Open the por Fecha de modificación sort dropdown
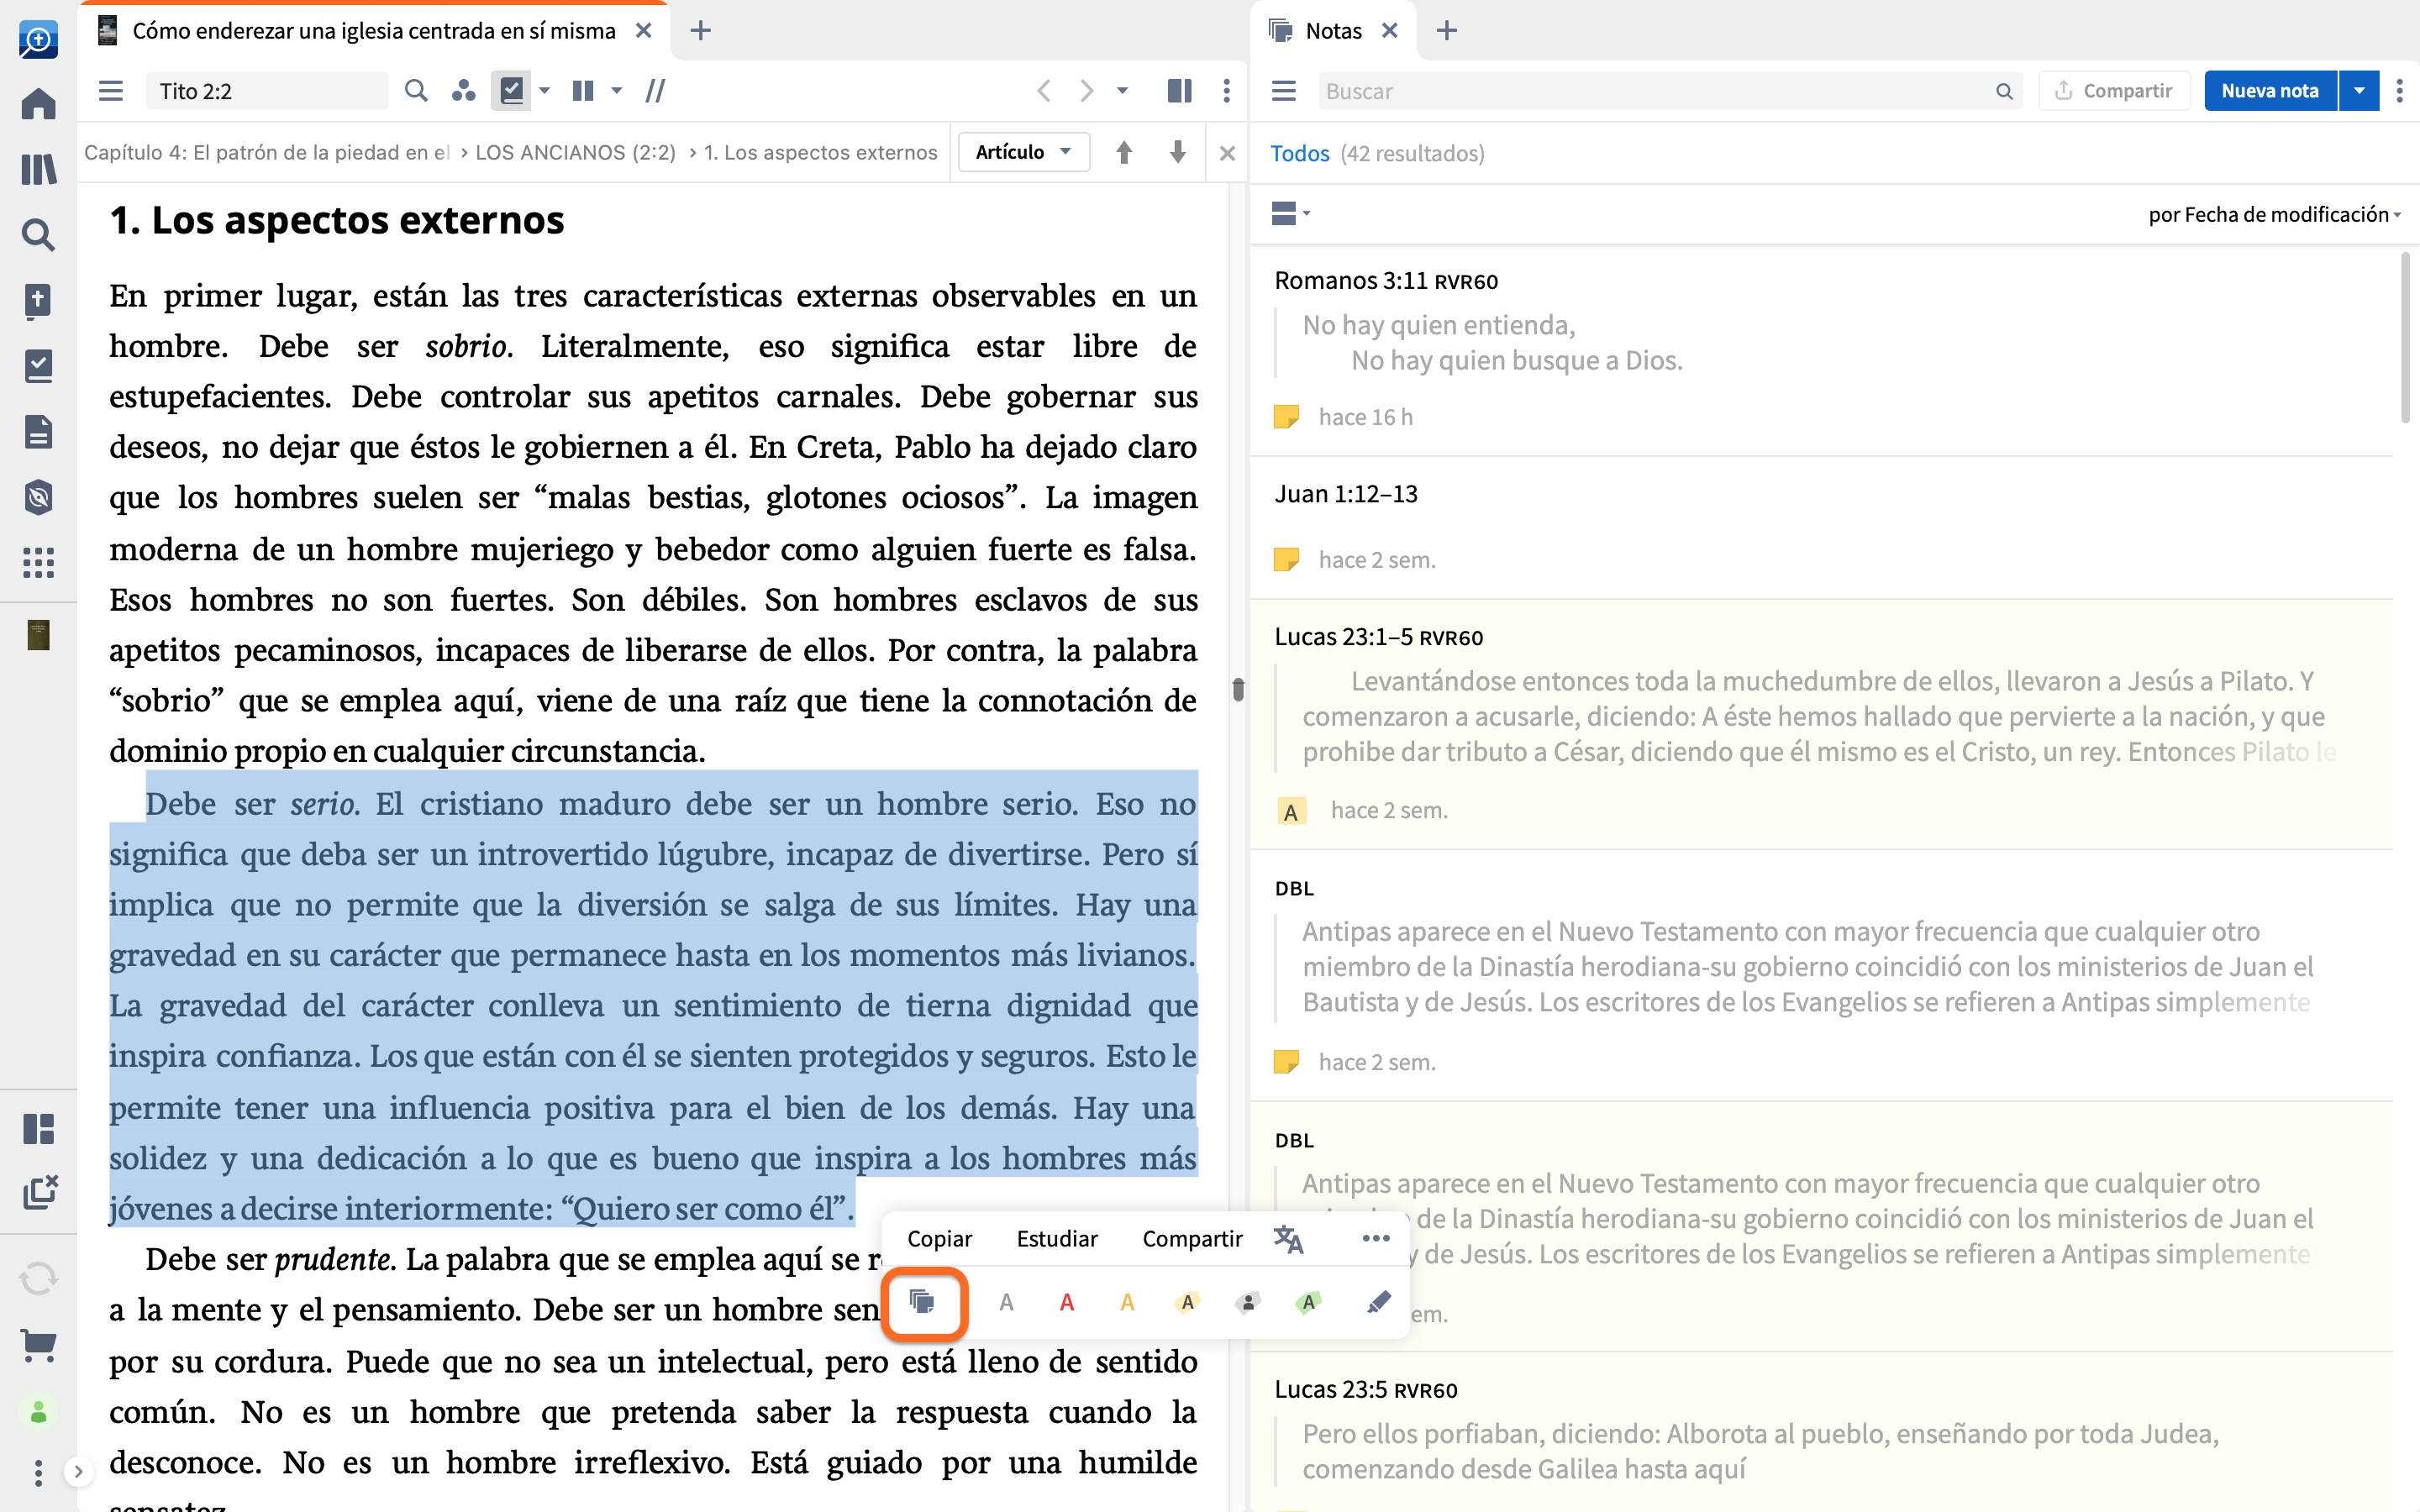The image size is (2420, 1512). tap(2274, 214)
